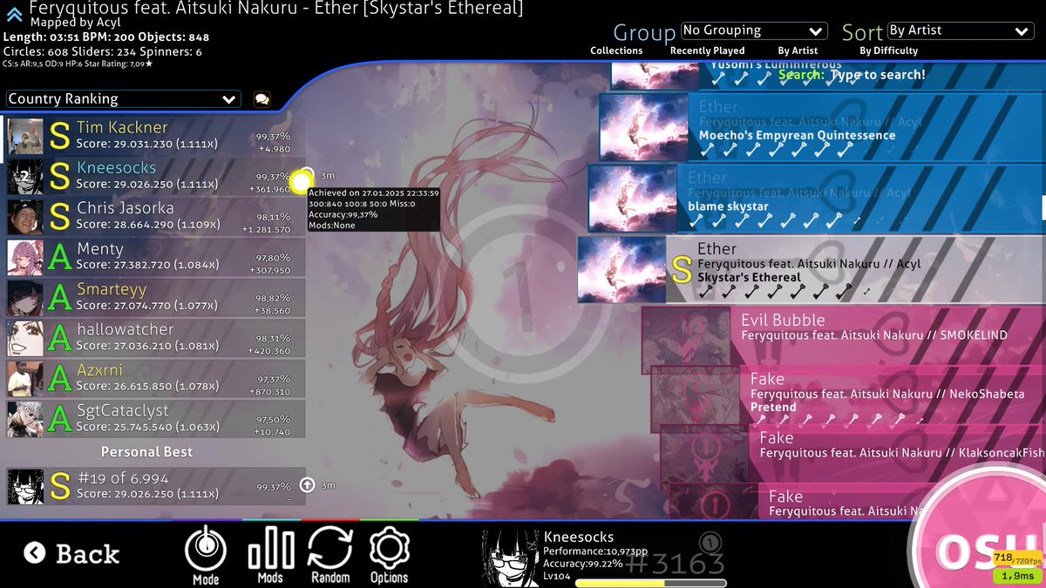The image size is (1046, 588).
Task: Click SgtCataclyst's avatar thumbnail
Action: tap(25, 419)
